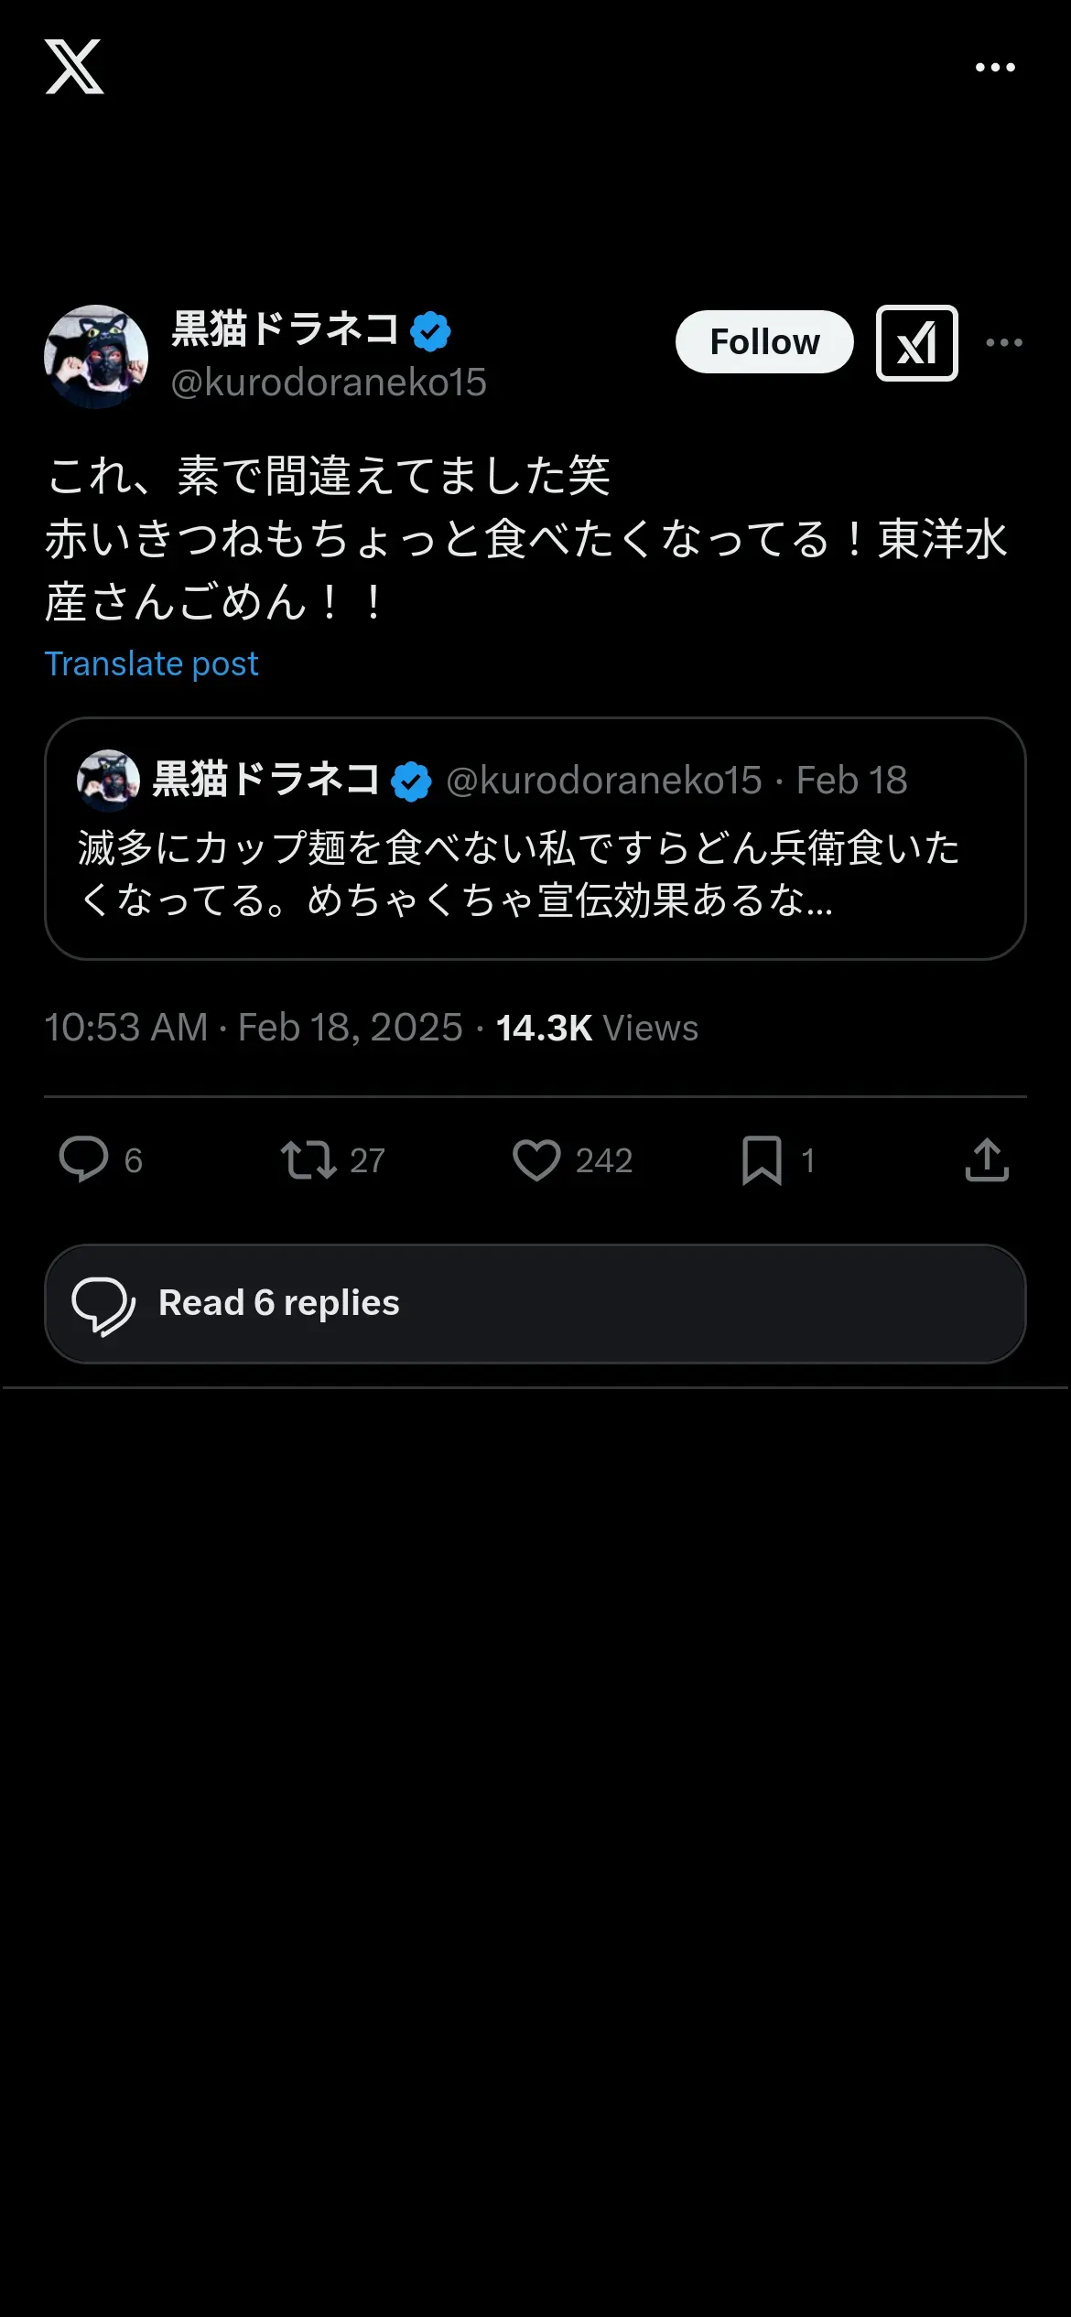
Task: Click the blue verified badge beside author name
Action: tap(430, 331)
